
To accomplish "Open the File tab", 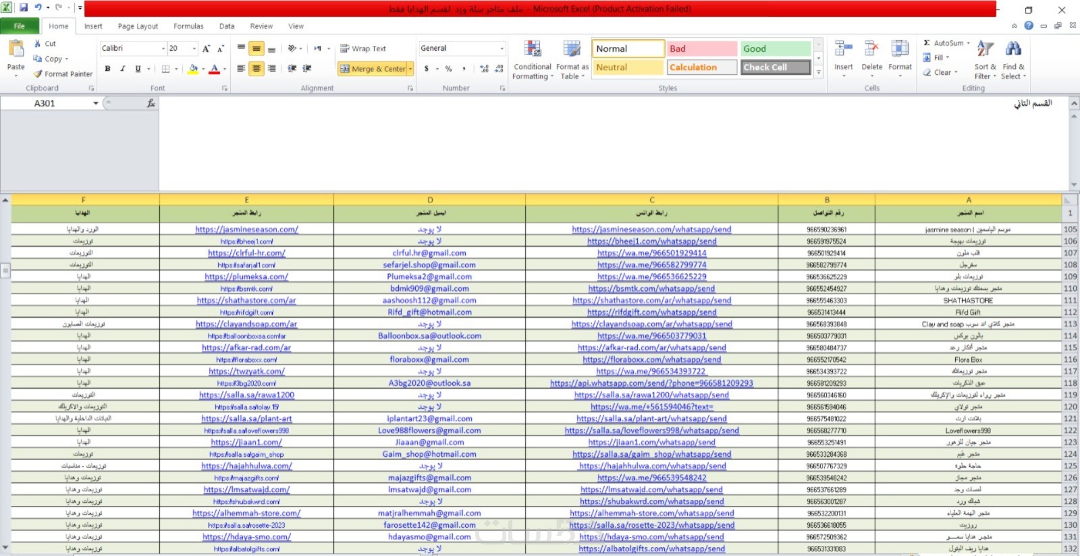I will pyautogui.click(x=20, y=26).
